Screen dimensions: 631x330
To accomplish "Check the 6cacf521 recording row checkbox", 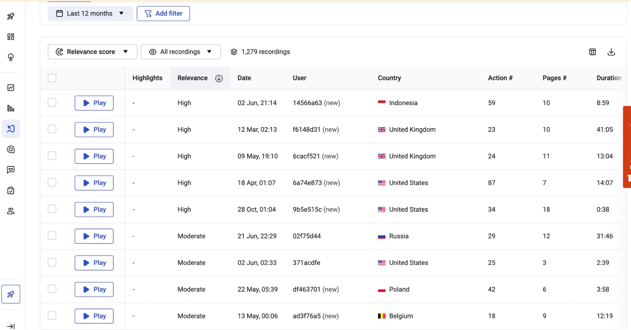I will (x=52, y=156).
